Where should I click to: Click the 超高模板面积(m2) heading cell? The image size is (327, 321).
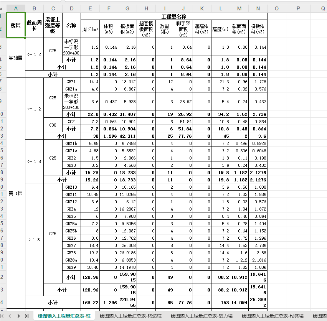coord(146,29)
